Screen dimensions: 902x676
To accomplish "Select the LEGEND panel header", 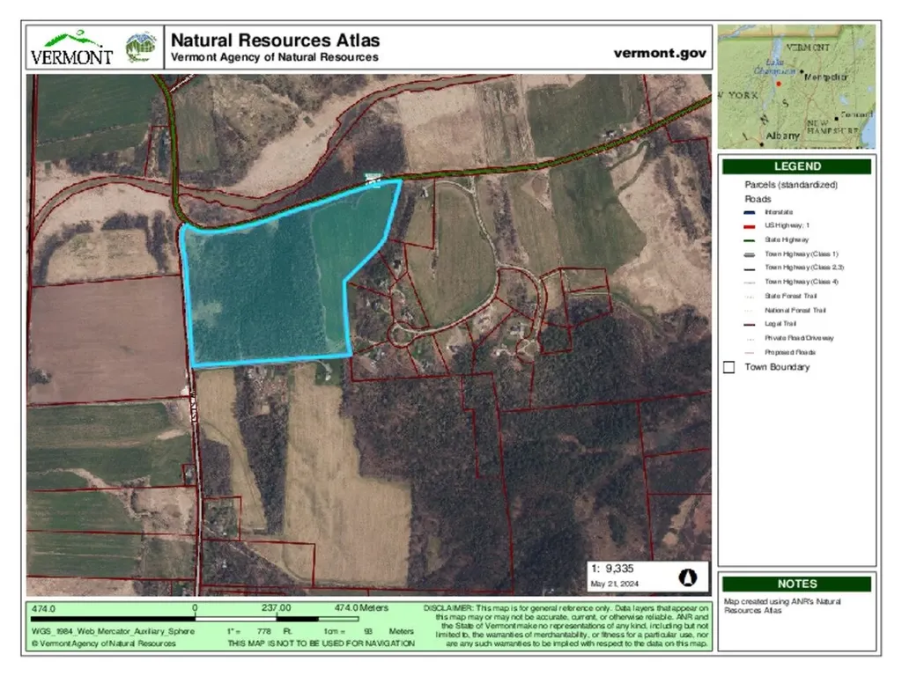I will click(x=797, y=166).
